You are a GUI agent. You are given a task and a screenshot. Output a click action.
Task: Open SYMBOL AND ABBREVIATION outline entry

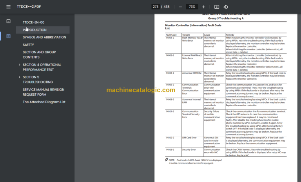(x=44, y=37)
